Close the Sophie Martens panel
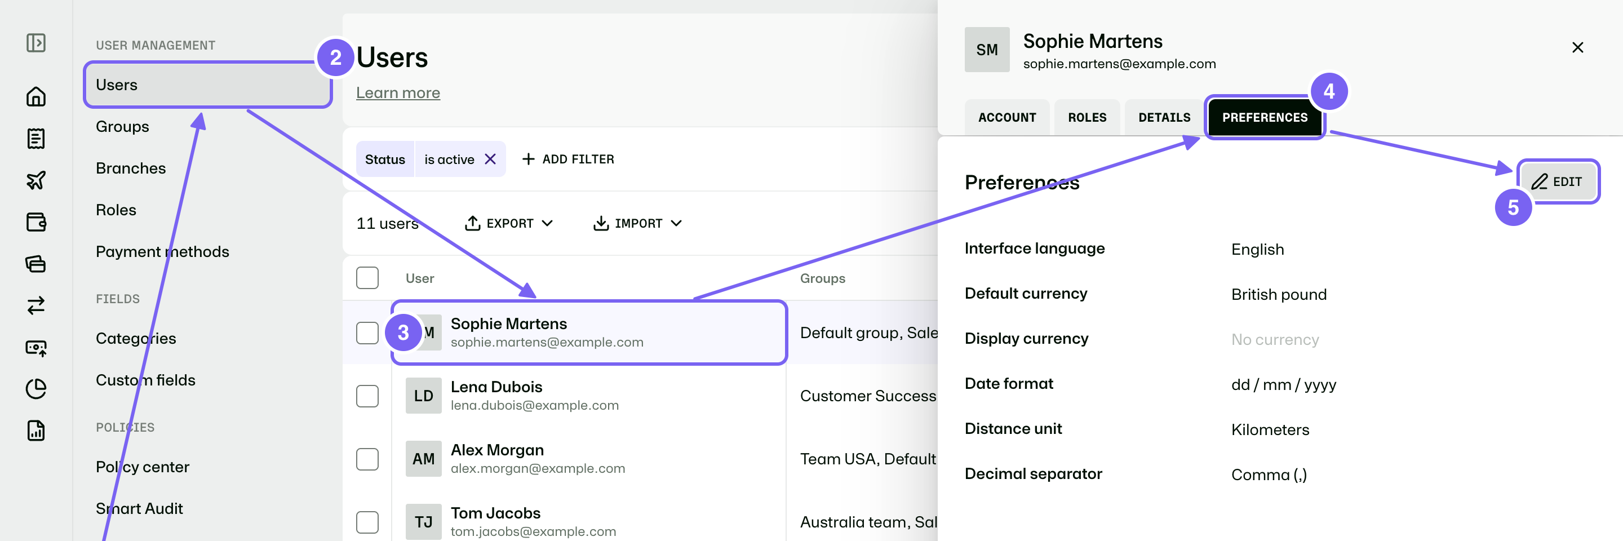This screenshot has width=1623, height=541. [x=1577, y=47]
